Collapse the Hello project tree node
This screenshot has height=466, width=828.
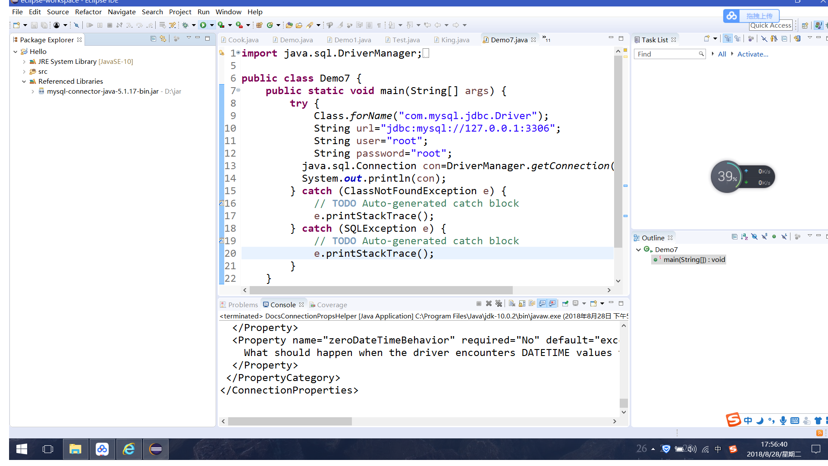coord(16,51)
